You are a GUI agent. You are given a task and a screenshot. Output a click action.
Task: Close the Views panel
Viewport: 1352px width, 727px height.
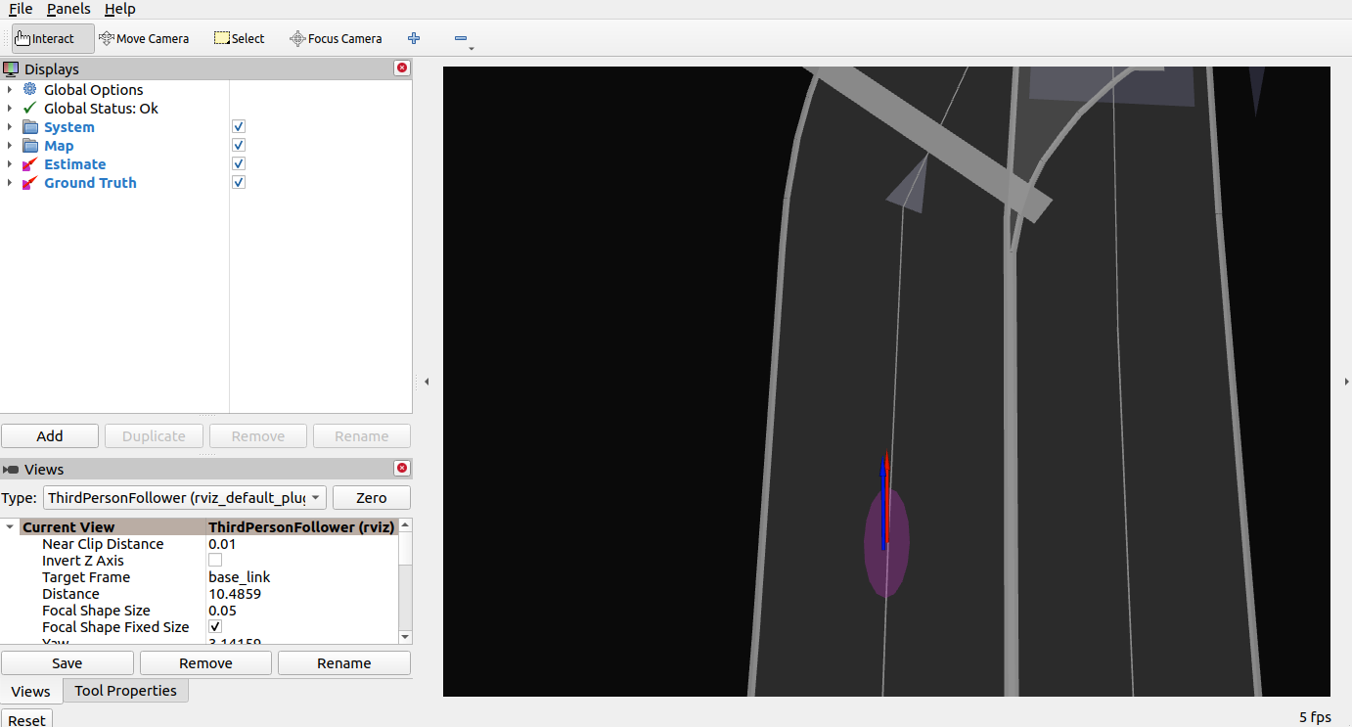tap(401, 469)
